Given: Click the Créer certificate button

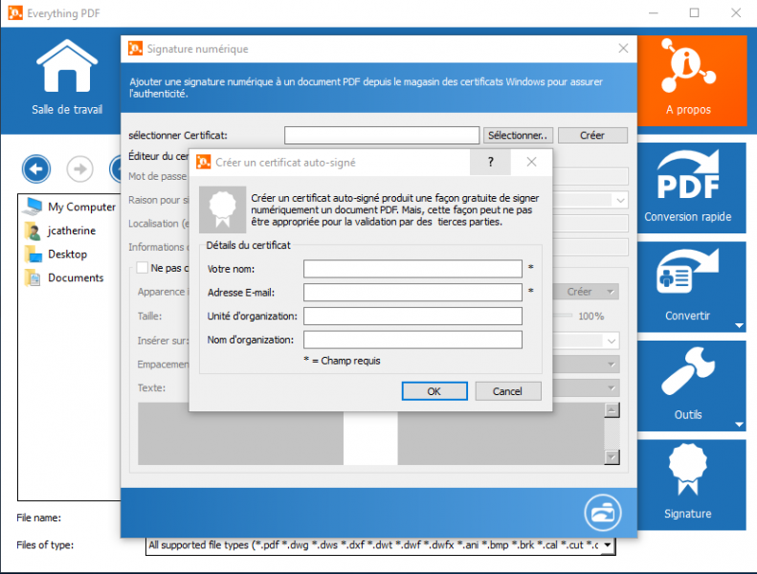Looking at the screenshot, I should 592,136.
